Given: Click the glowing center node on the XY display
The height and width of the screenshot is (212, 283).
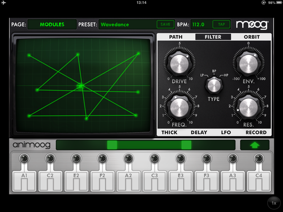Looking at the screenshot, I should [x=80, y=86].
